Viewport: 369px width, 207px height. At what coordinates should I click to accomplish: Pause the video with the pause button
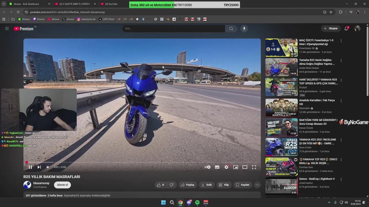pyautogui.click(x=30, y=167)
